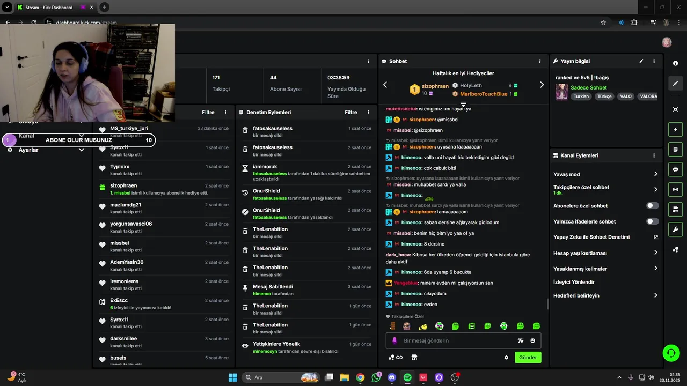Click the Windows Start button
This screenshot has height=386, width=687.
point(232,377)
